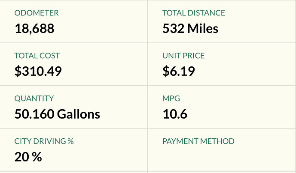Image resolution: width=296 pixels, height=173 pixels.
Task: Click the empty Payment Method value area
Action: click(x=222, y=157)
